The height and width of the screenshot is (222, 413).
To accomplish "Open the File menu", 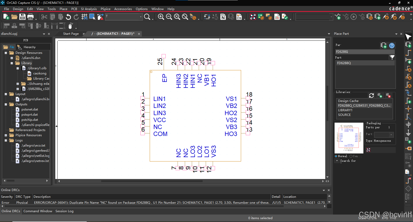I will tap(6, 9).
